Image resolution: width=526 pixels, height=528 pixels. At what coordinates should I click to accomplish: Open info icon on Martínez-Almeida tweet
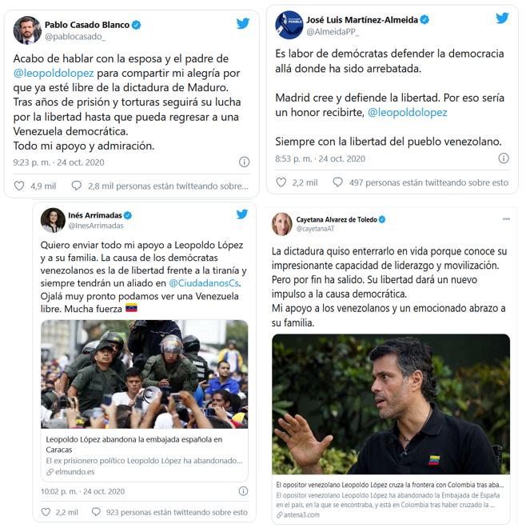tap(504, 158)
